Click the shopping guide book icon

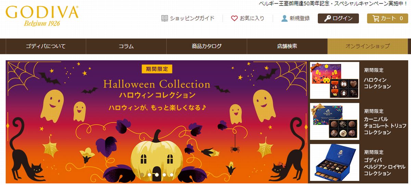point(165,18)
